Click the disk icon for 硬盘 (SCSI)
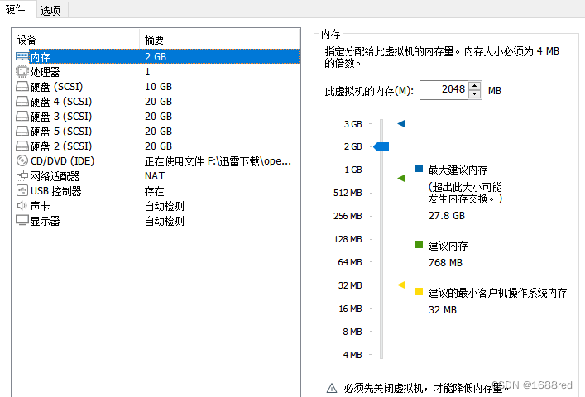 pos(22,87)
